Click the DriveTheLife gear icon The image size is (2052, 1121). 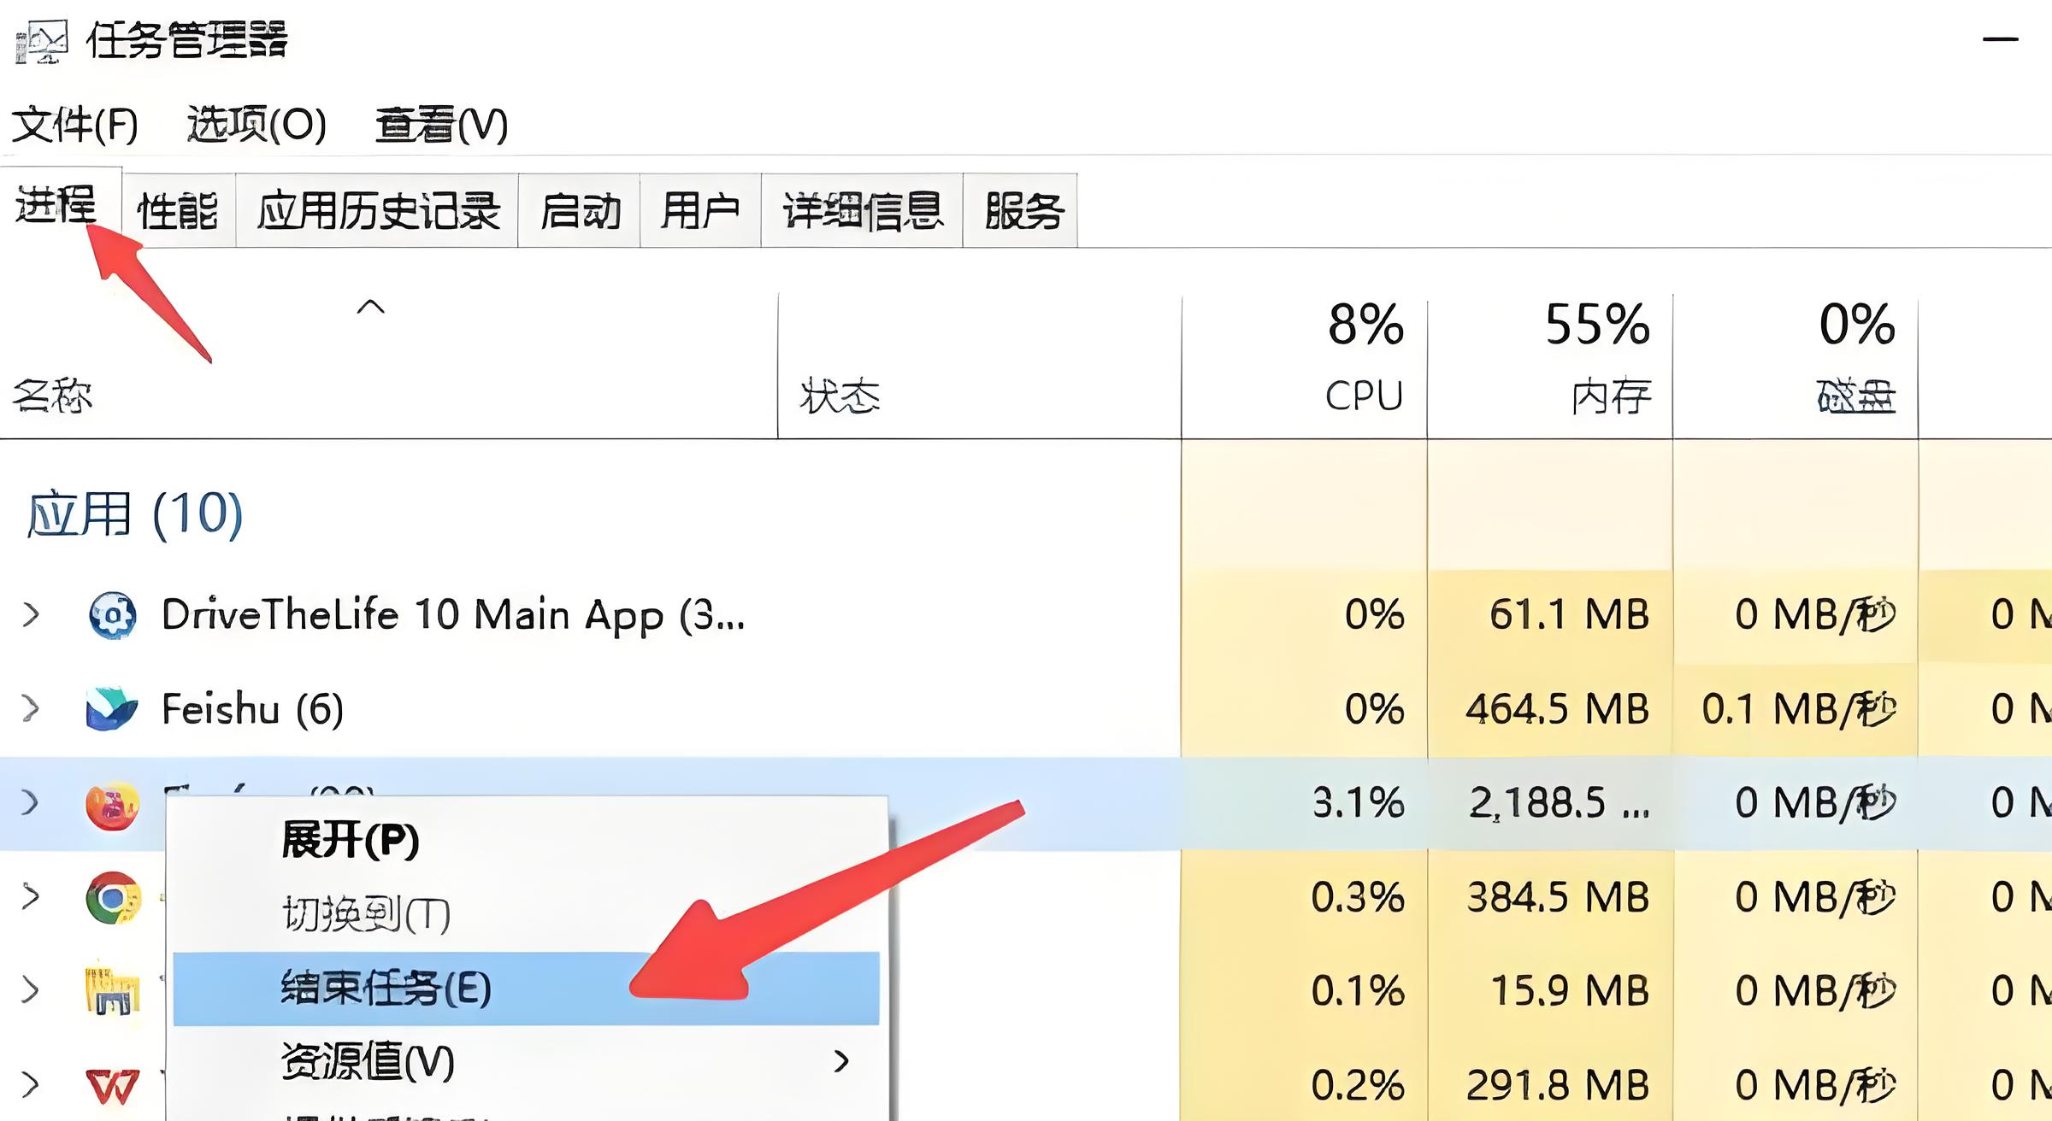tap(112, 615)
